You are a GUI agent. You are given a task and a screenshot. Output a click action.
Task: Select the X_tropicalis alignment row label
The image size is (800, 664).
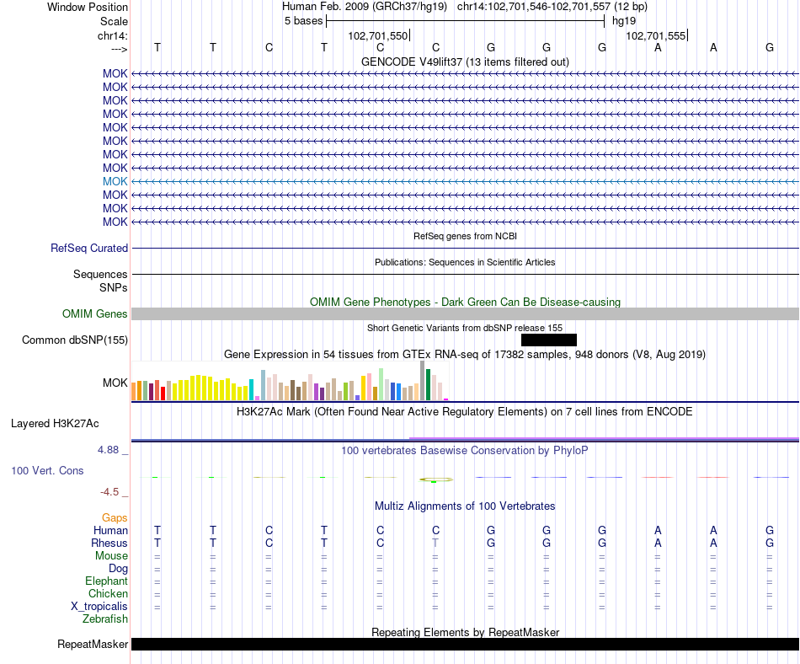pos(99,607)
